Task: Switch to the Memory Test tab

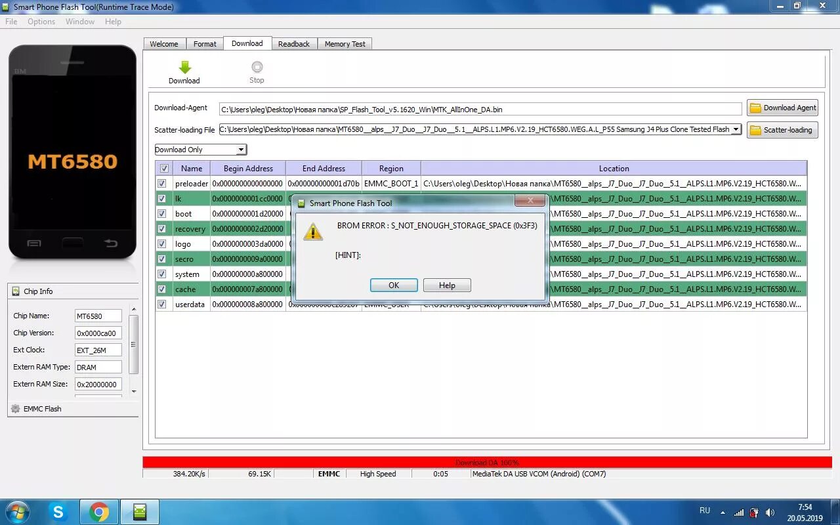Action: (x=345, y=44)
